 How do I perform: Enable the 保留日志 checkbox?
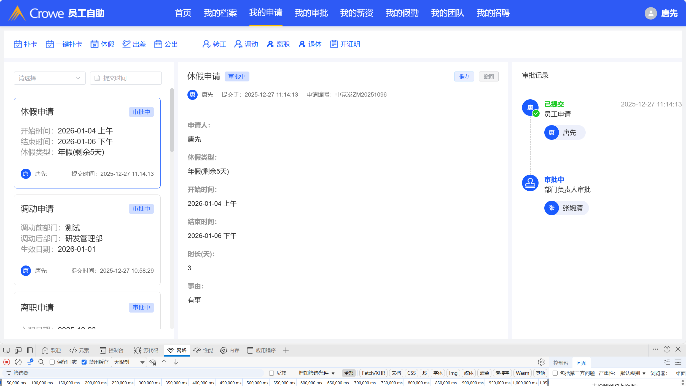point(52,362)
